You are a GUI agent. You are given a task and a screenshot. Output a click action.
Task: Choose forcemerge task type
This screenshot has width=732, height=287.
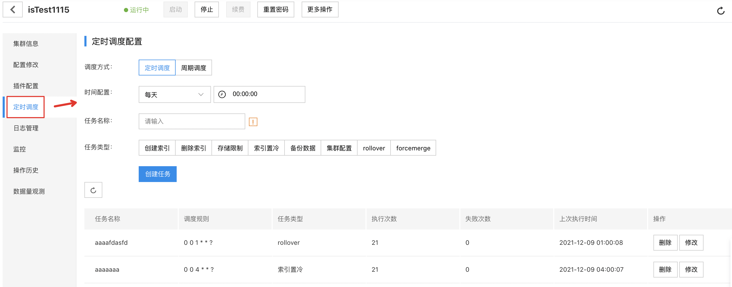[x=413, y=148]
